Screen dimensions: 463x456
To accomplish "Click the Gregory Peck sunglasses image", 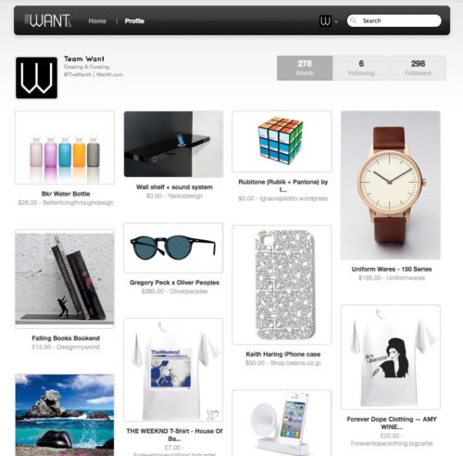I will pos(173,247).
